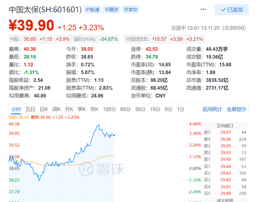Screen dimensions: 258x202
Task: Switch to the 60分 chart tab
Action: pyautogui.click(x=125, y=109)
